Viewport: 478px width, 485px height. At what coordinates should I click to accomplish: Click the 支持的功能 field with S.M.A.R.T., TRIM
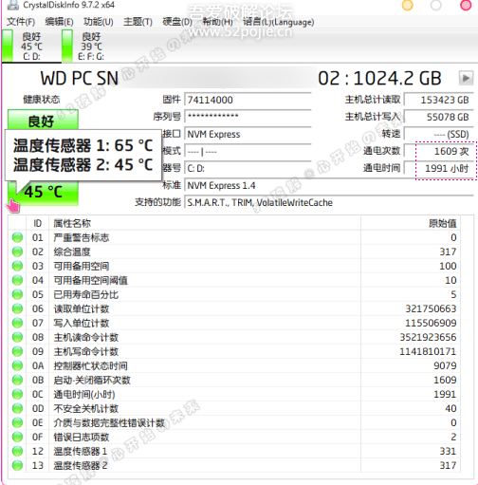329,202
